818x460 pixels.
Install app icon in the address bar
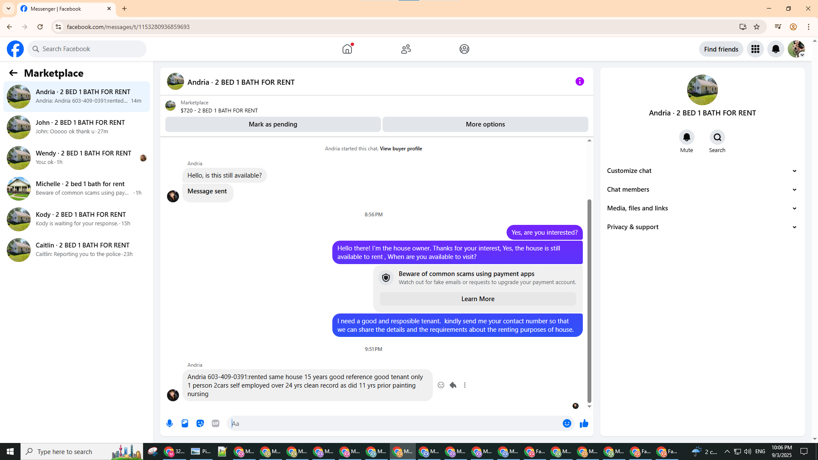click(743, 27)
